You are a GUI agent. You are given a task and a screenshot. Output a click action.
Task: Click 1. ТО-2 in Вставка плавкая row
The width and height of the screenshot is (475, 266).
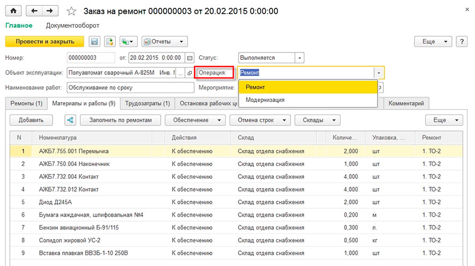[432, 253]
